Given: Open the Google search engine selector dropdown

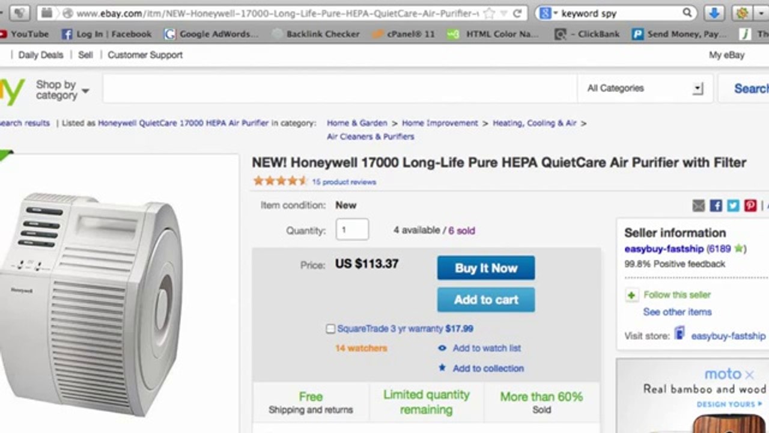Looking at the screenshot, I should click(547, 13).
